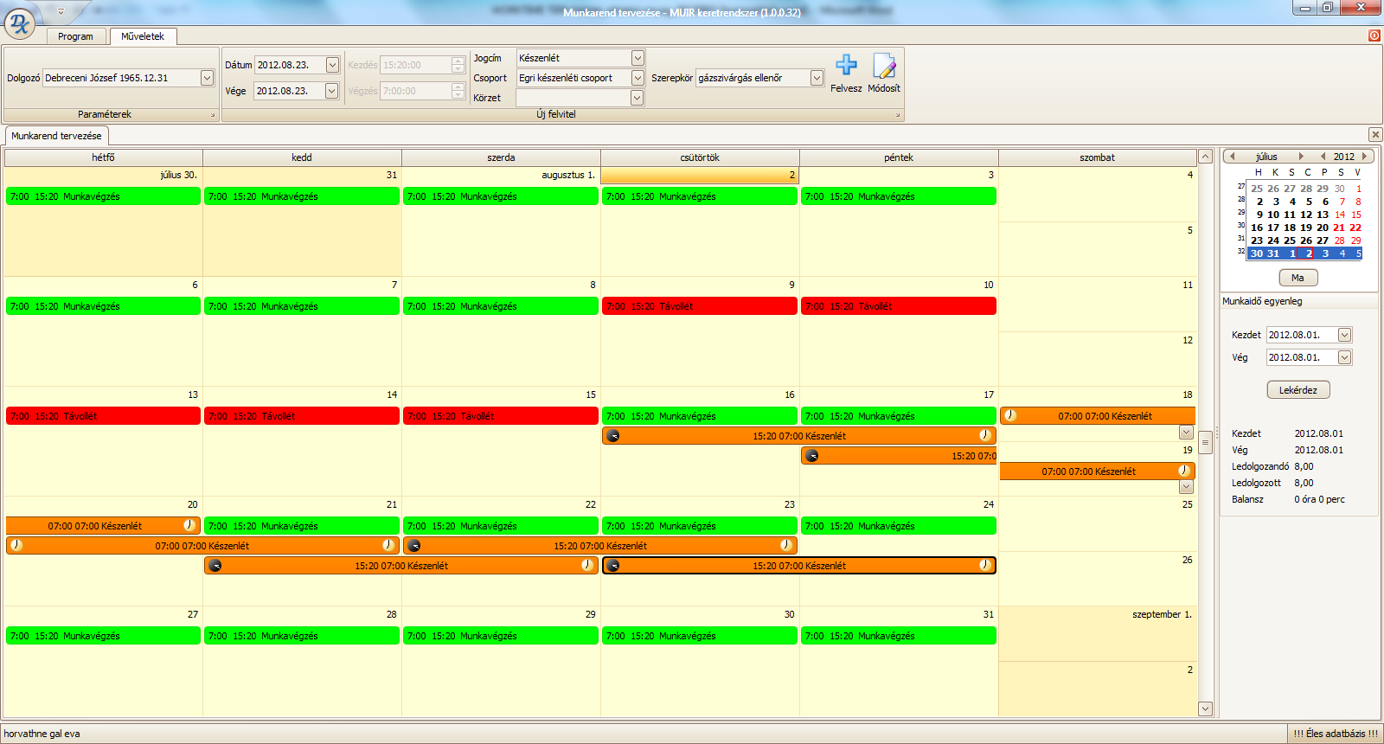Expand the Paraméterek group launcher
The height and width of the screenshot is (744, 1384).
212,115
